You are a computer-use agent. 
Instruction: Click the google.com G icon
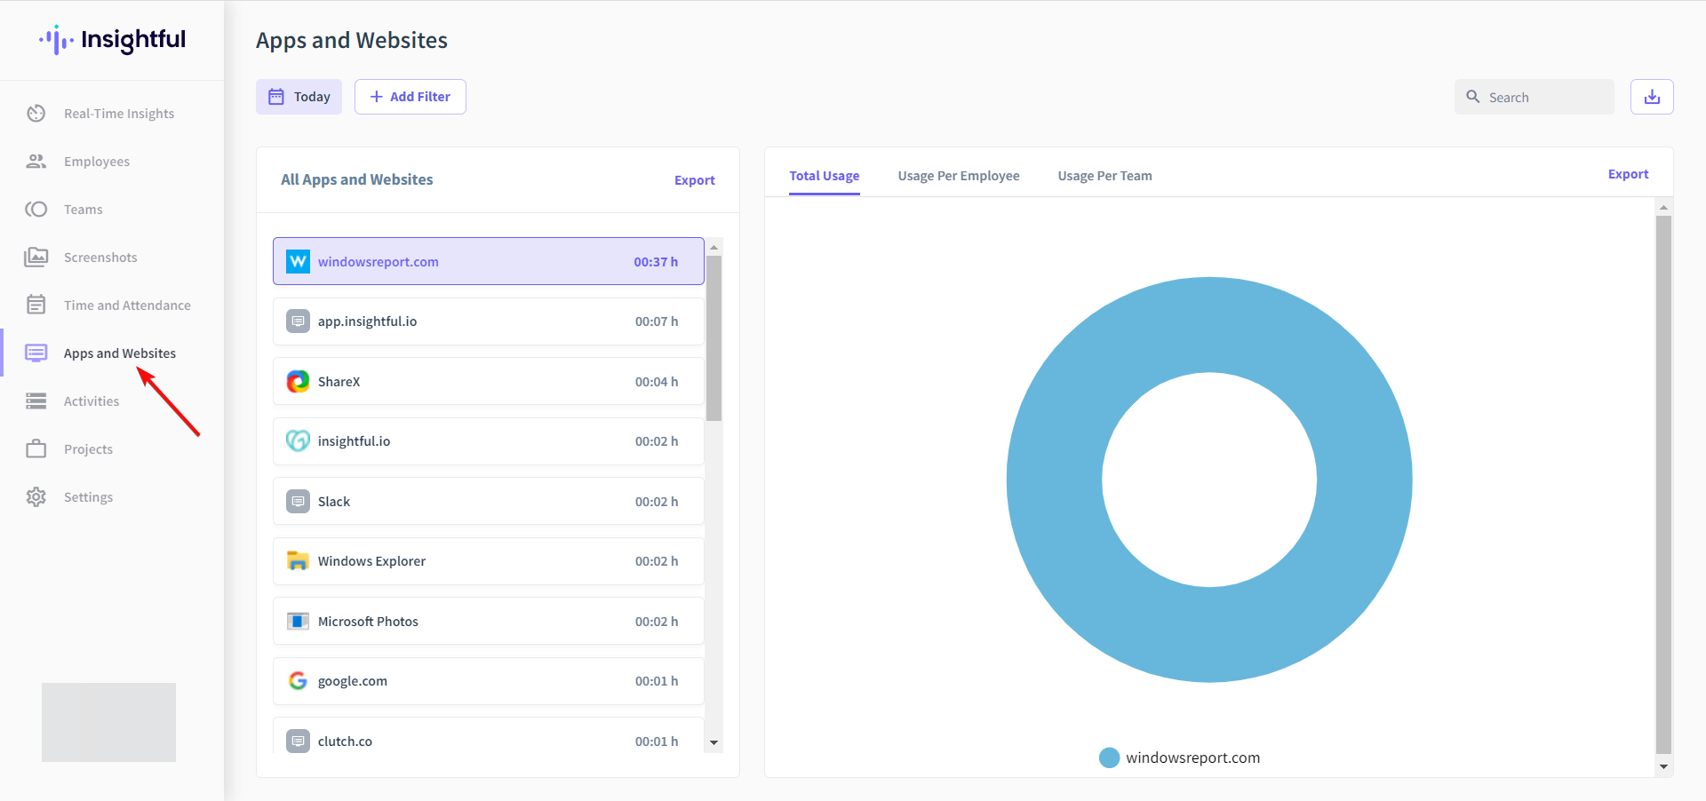[298, 681]
